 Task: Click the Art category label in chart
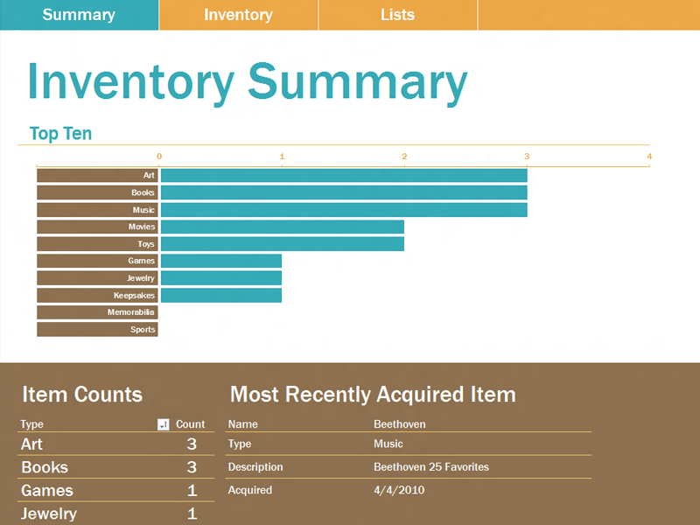pos(97,176)
